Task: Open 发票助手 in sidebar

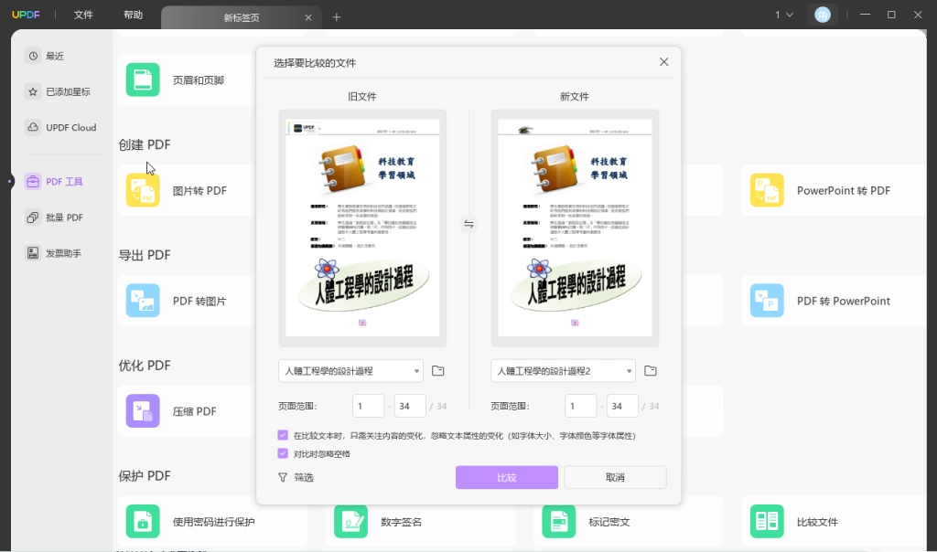Action: pyautogui.click(x=54, y=253)
